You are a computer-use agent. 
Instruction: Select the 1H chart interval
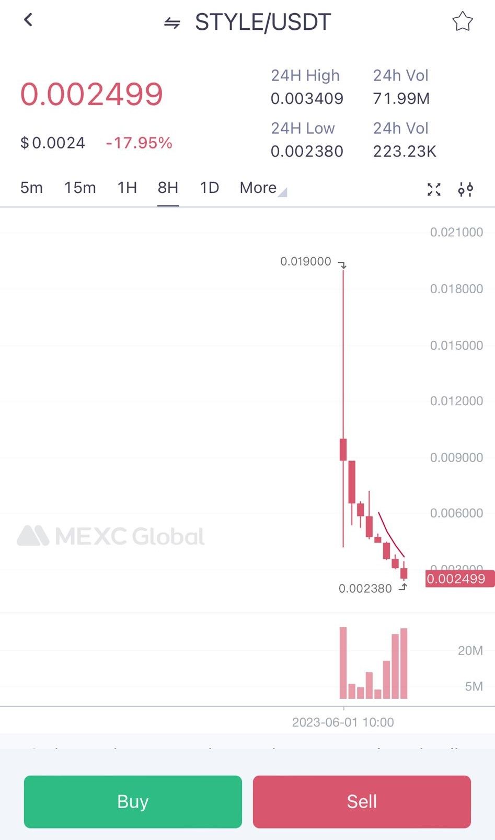click(127, 188)
